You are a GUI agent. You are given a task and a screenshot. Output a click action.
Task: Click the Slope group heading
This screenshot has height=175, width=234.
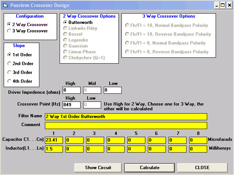tap(19, 46)
